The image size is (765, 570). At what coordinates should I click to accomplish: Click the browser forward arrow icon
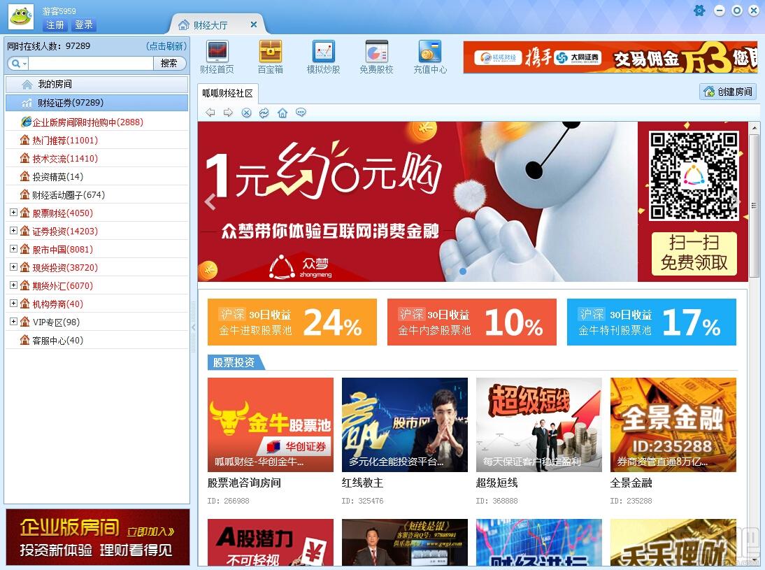click(x=228, y=113)
